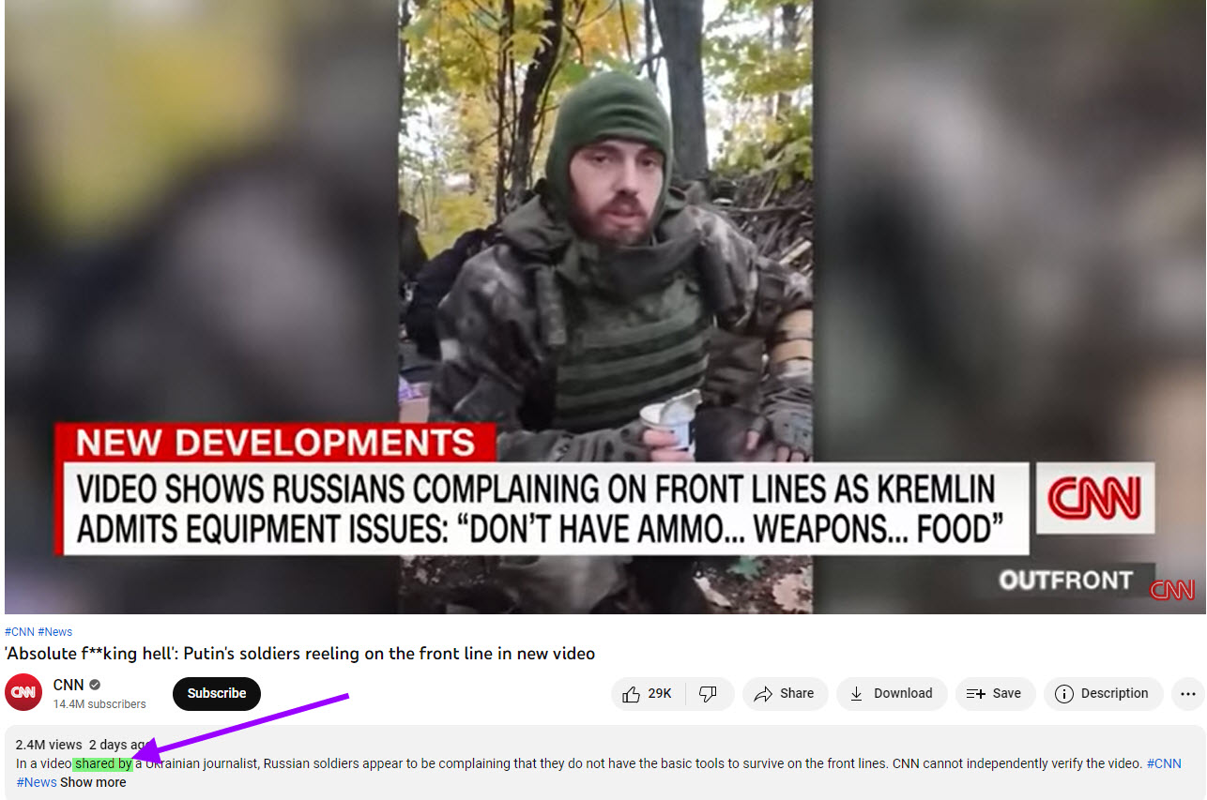
Task: Open the three-dot more actions menu
Action: (1188, 694)
